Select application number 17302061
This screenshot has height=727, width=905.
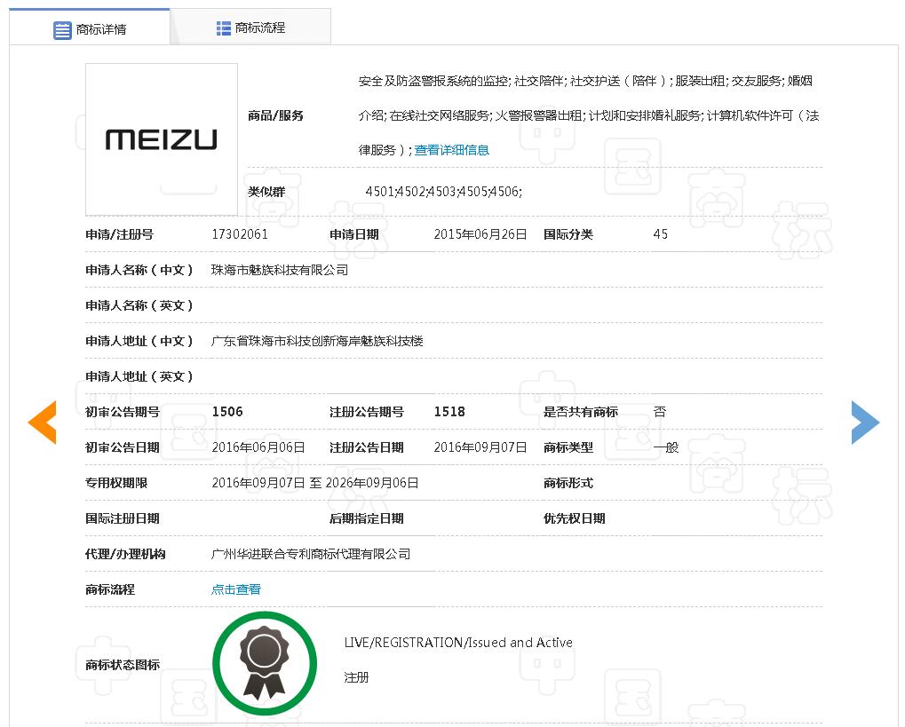tap(240, 234)
